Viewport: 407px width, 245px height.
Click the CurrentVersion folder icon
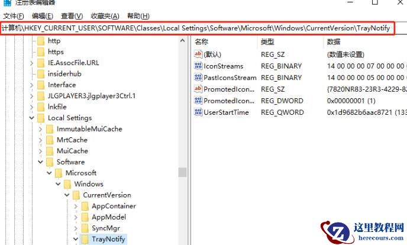point(76,195)
